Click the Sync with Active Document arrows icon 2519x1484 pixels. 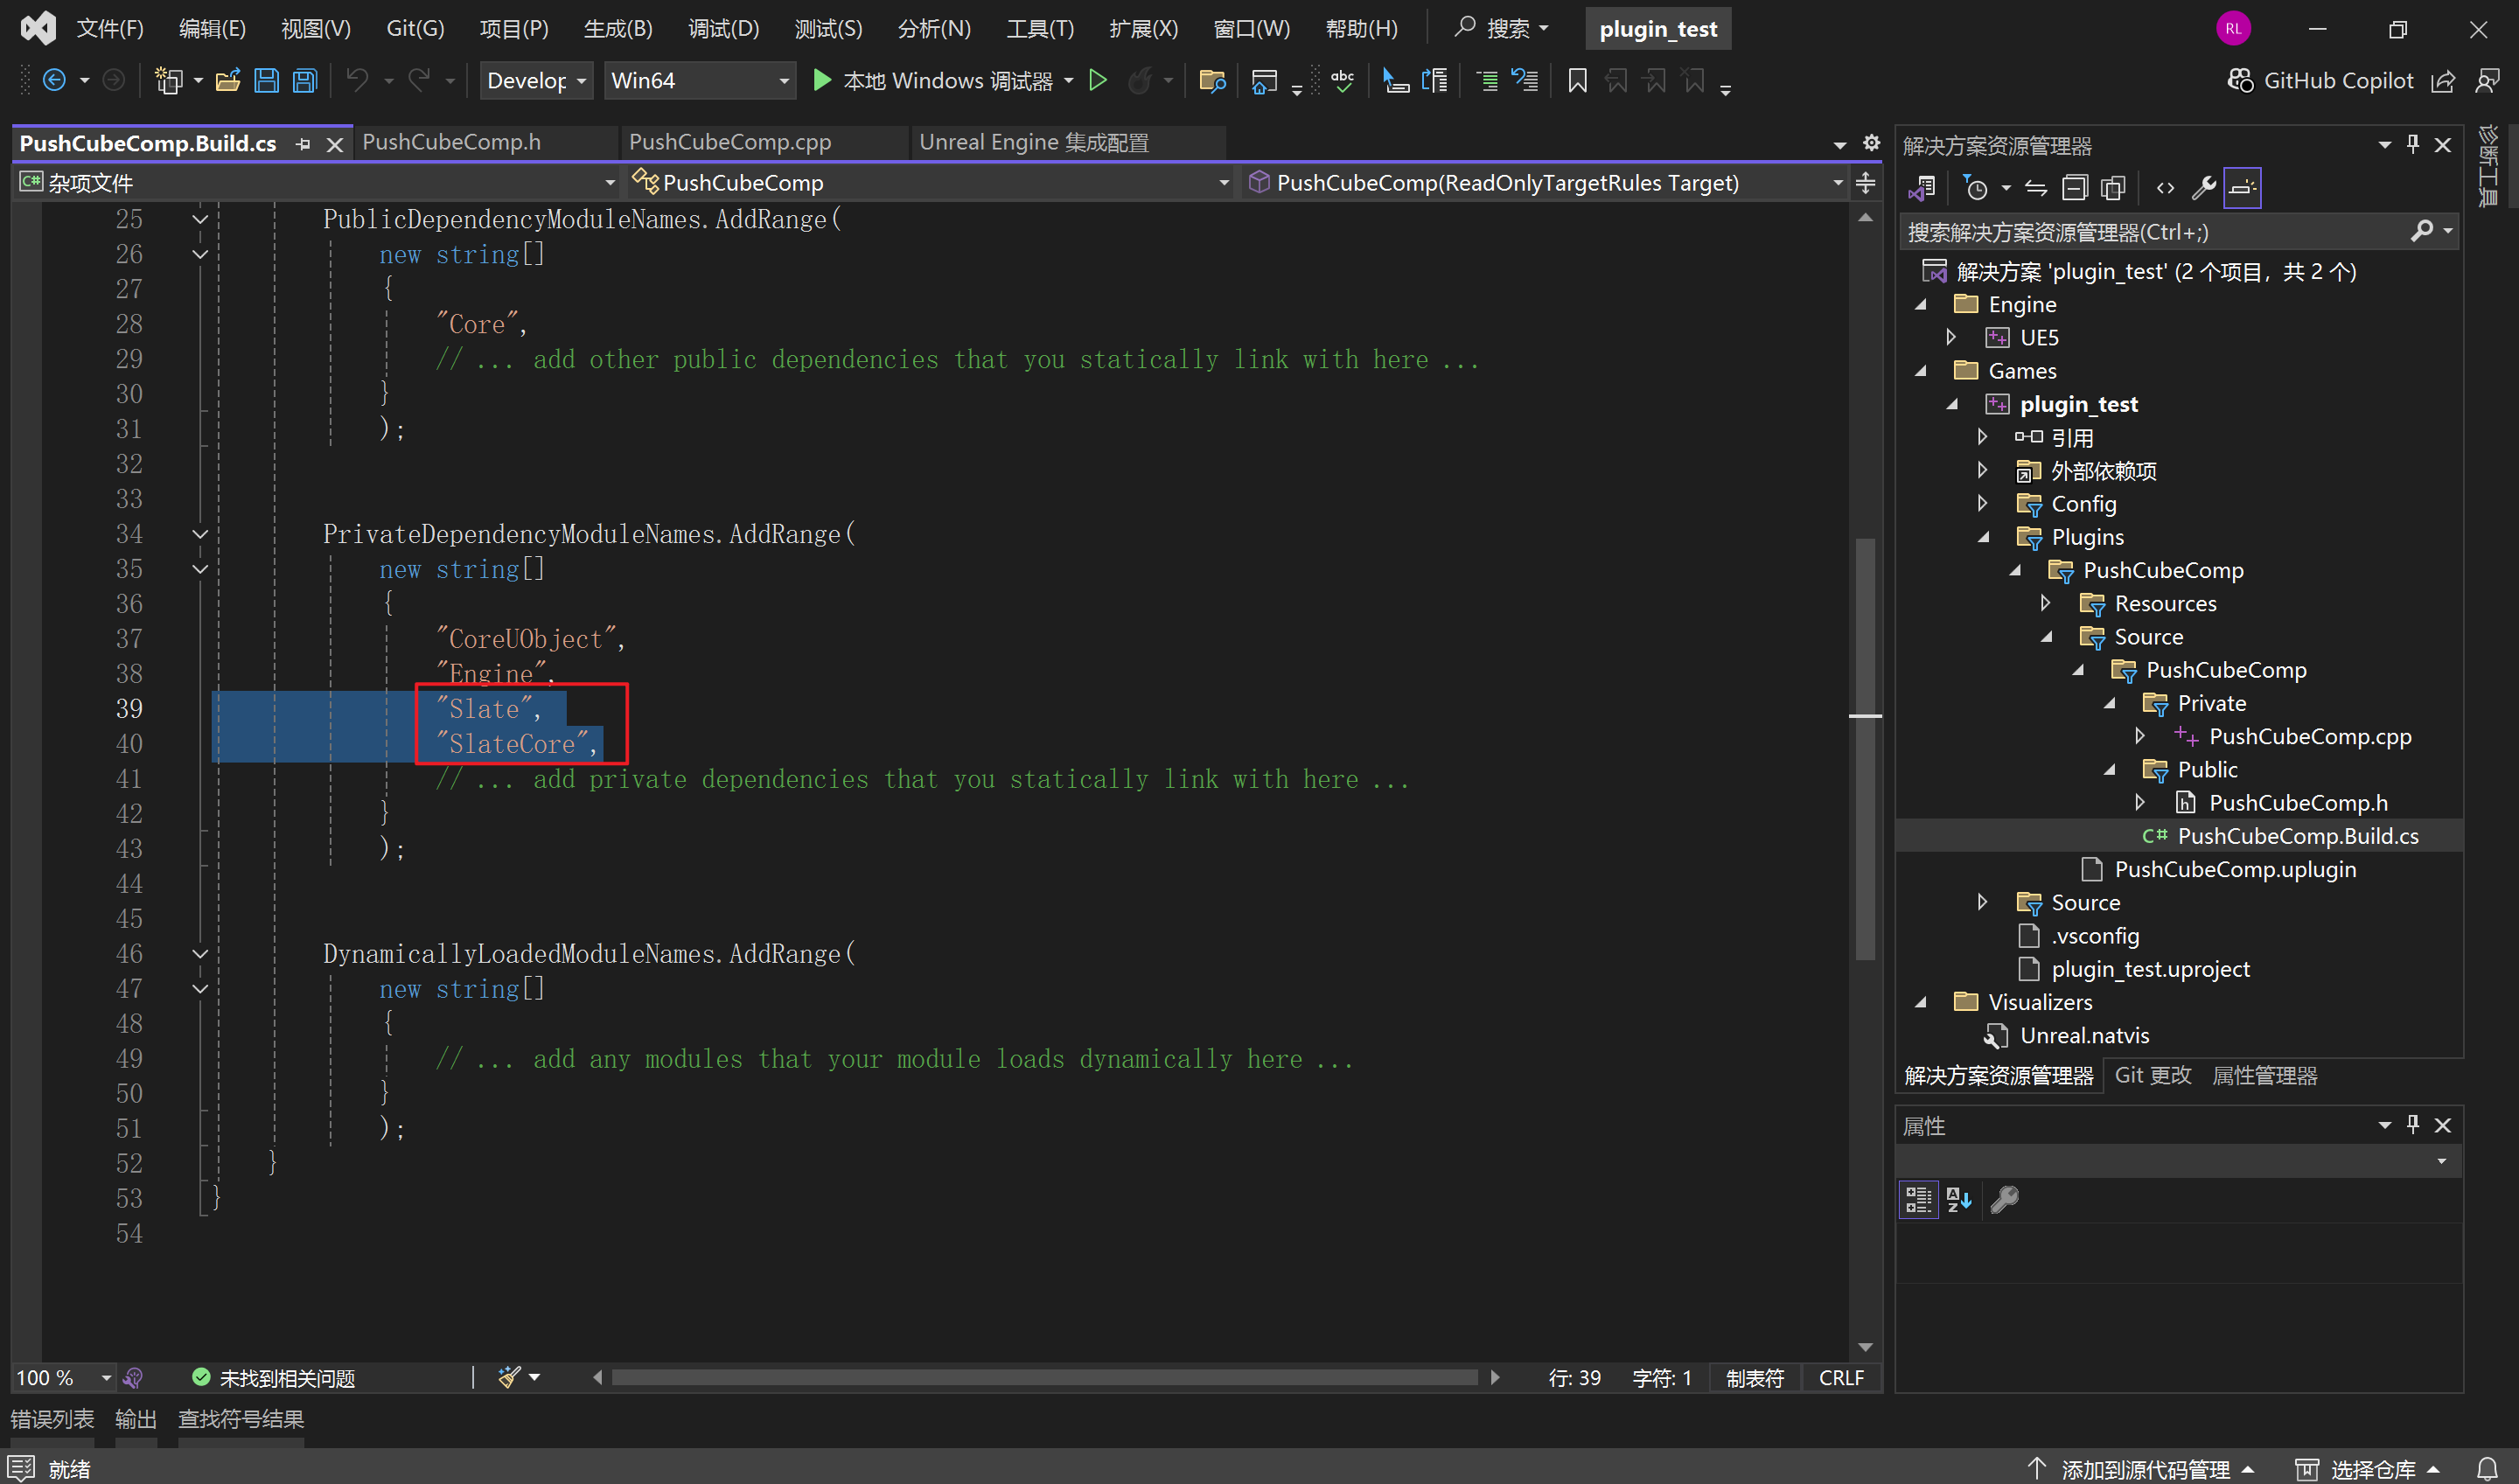coord(2035,188)
